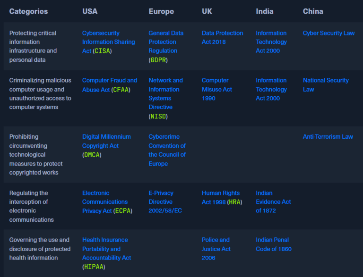Click the Categories column header
Viewport: 363px width, 277px height.
tap(28, 11)
